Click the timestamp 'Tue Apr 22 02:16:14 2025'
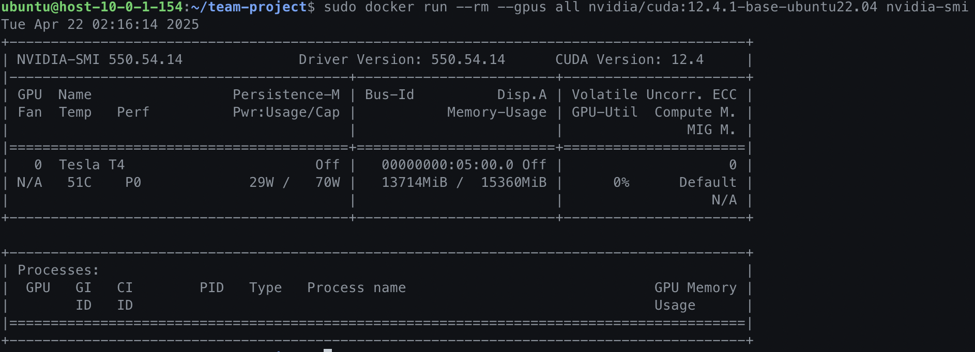975x352 pixels. [100, 25]
